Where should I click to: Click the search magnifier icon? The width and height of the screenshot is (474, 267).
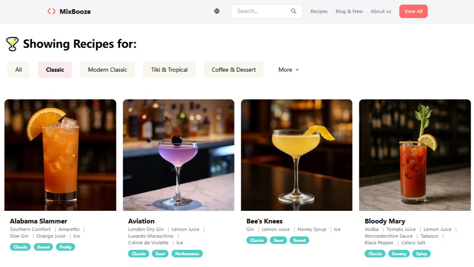point(293,11)
